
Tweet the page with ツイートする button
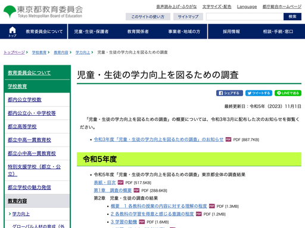259,93
